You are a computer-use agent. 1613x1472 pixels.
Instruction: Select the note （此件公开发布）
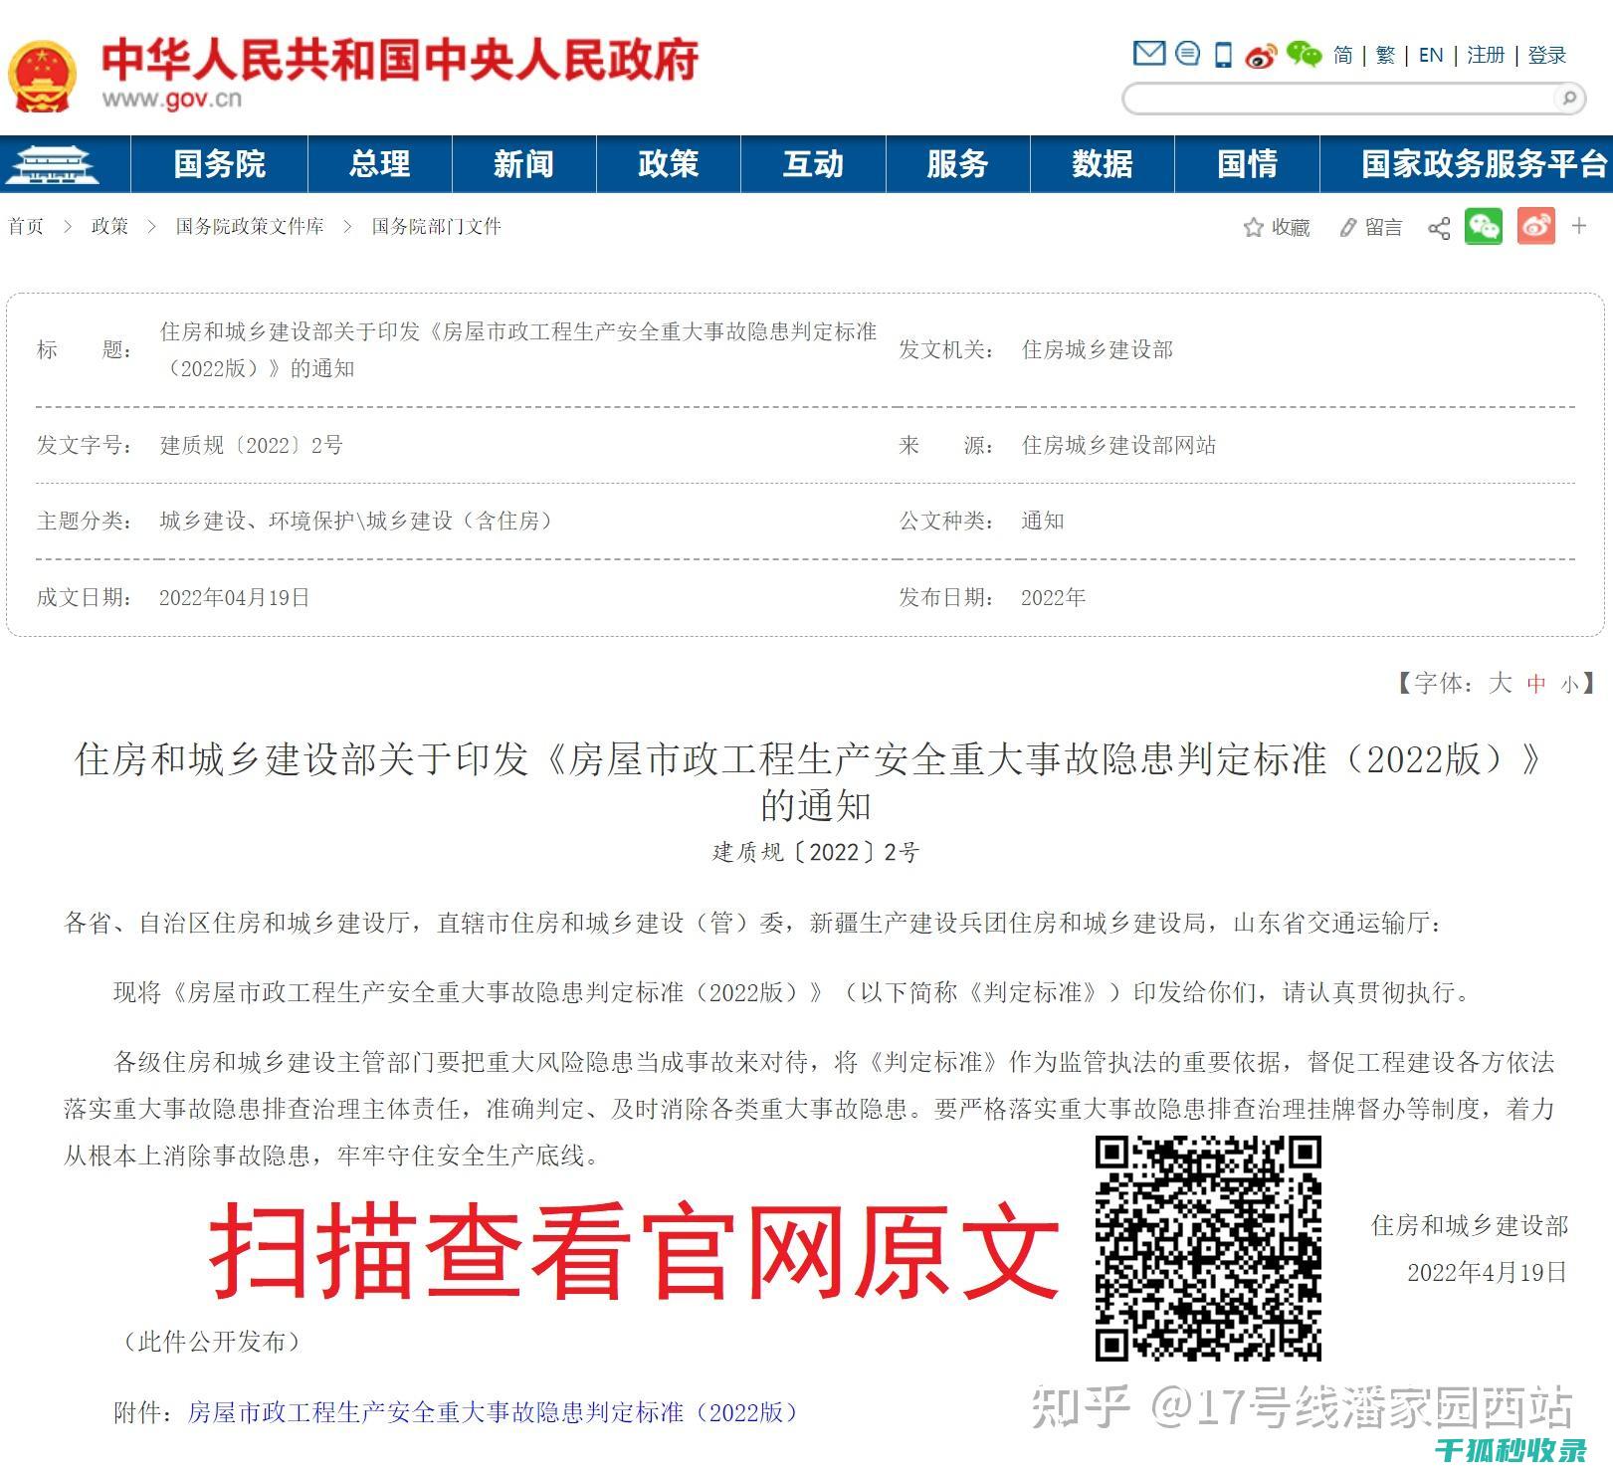point(212,1342)
